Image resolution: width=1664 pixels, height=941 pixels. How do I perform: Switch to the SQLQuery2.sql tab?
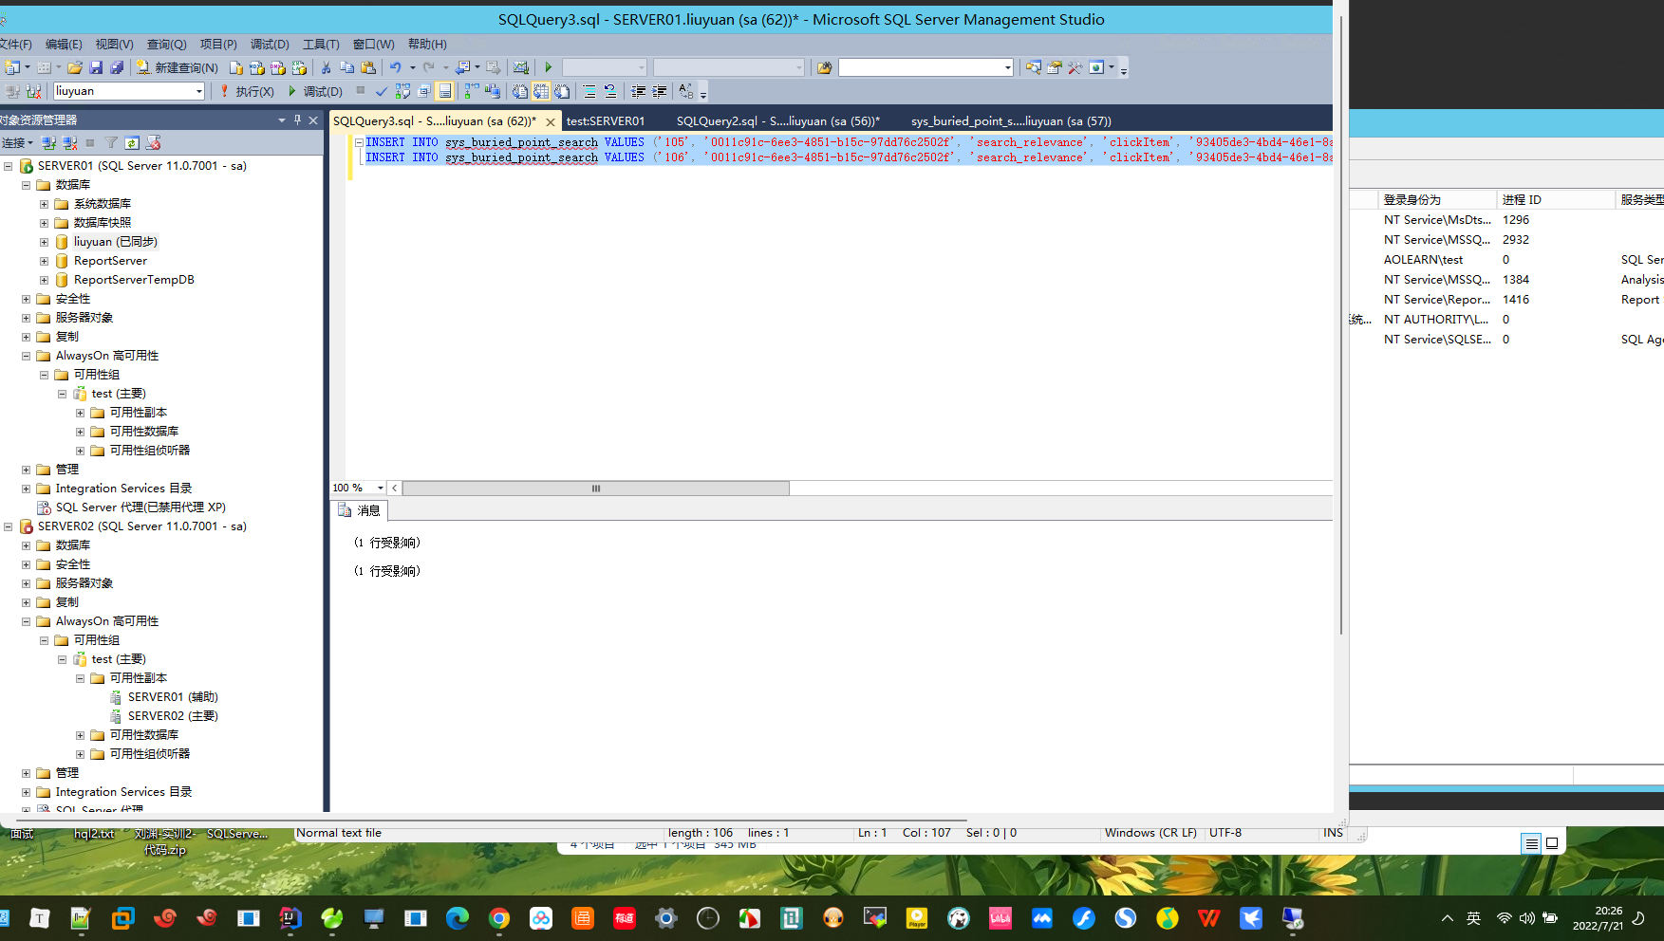click(x=777, y=120)
